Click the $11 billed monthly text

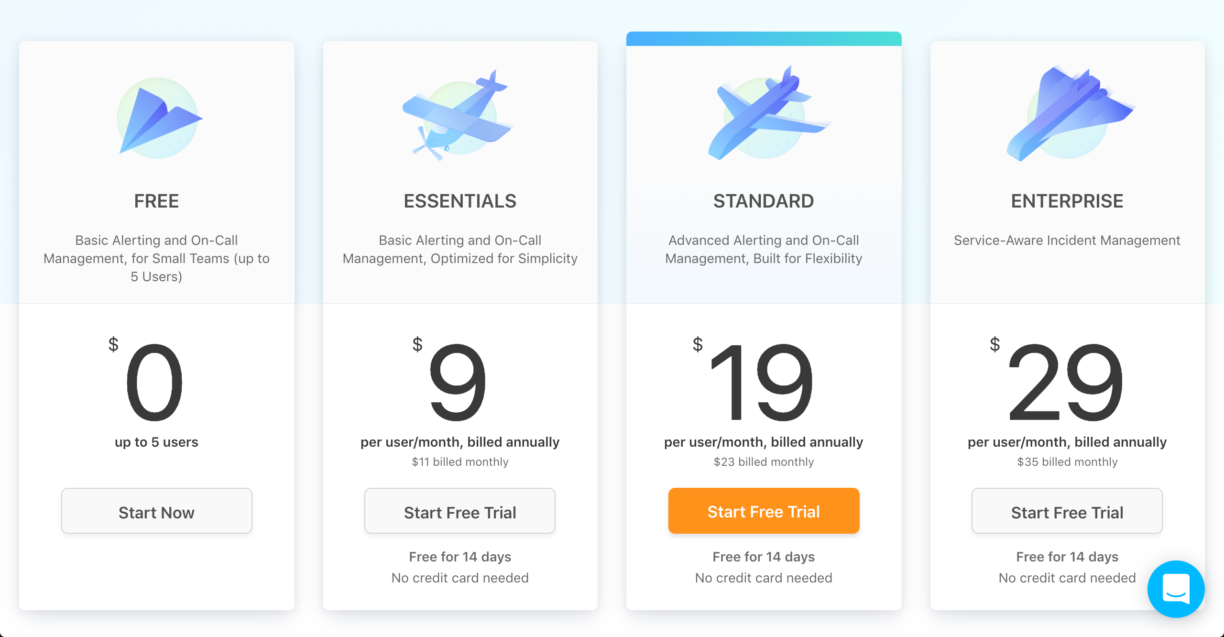(x=460, y=461)
